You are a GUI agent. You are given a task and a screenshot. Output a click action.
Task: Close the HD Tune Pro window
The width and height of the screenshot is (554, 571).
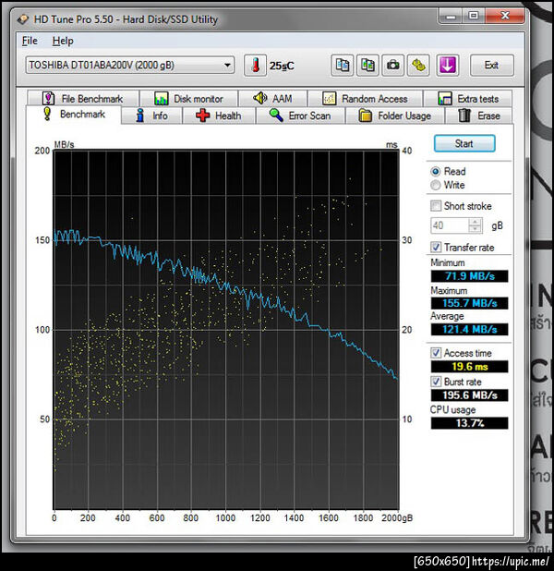505,16
